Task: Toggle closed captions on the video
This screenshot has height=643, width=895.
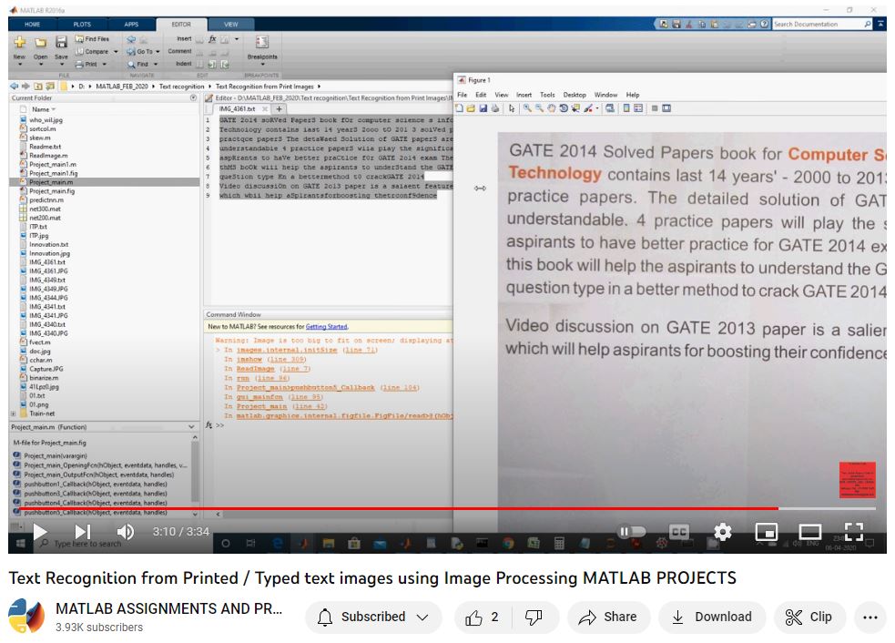Action: pyautogui.click(x=679, y=531)
